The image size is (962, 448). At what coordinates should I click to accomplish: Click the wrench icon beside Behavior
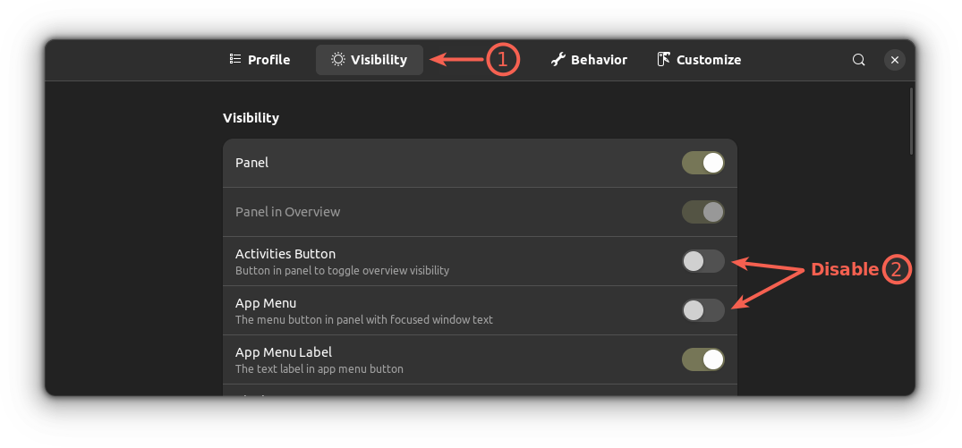click(558, 60)
